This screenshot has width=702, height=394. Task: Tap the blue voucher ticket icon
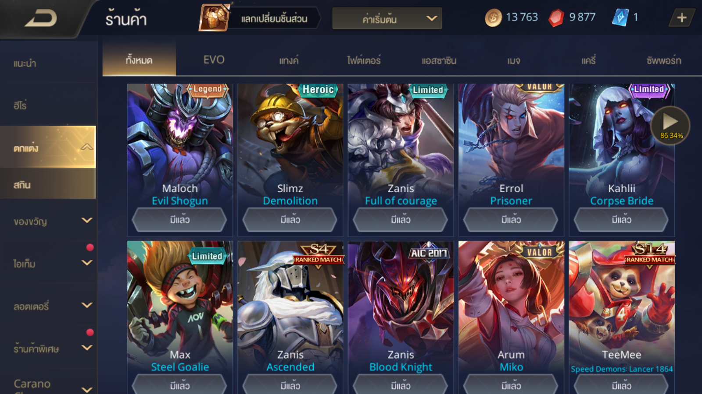(x=620, y=18)
